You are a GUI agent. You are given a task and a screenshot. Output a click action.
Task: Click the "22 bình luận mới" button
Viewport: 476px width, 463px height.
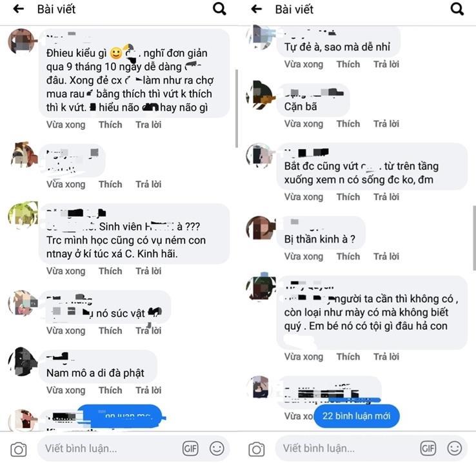[x=357, y=416]
